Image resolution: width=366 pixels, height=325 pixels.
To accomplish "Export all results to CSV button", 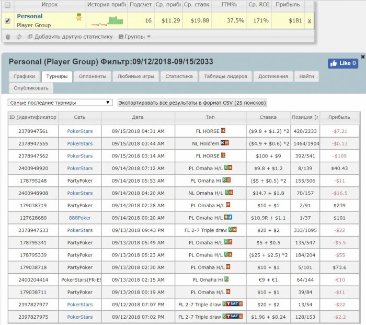I will point(192,103).
